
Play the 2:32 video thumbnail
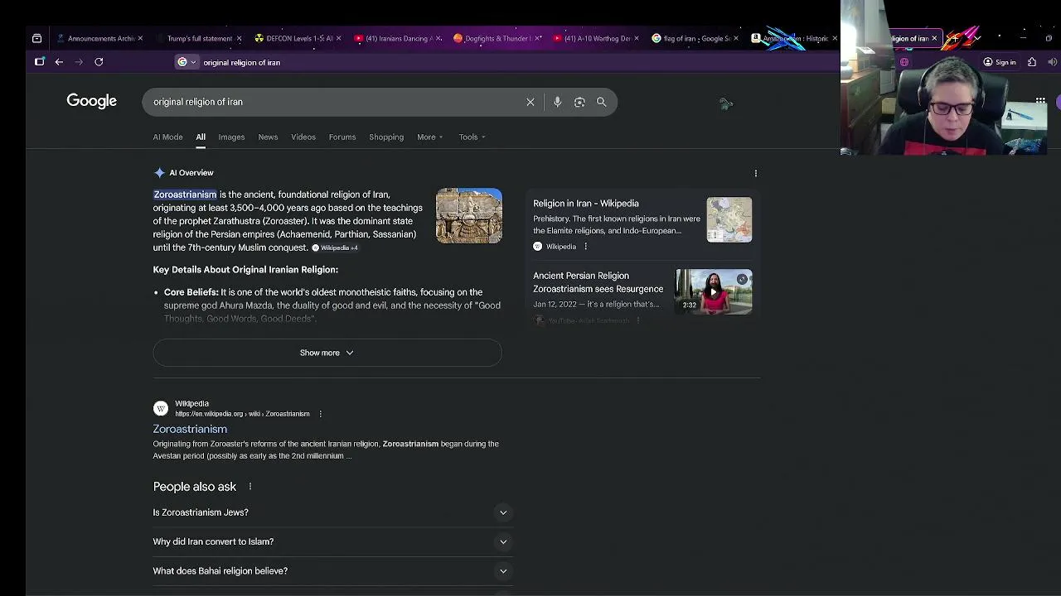pyautogui.click(x=714, y=291)
